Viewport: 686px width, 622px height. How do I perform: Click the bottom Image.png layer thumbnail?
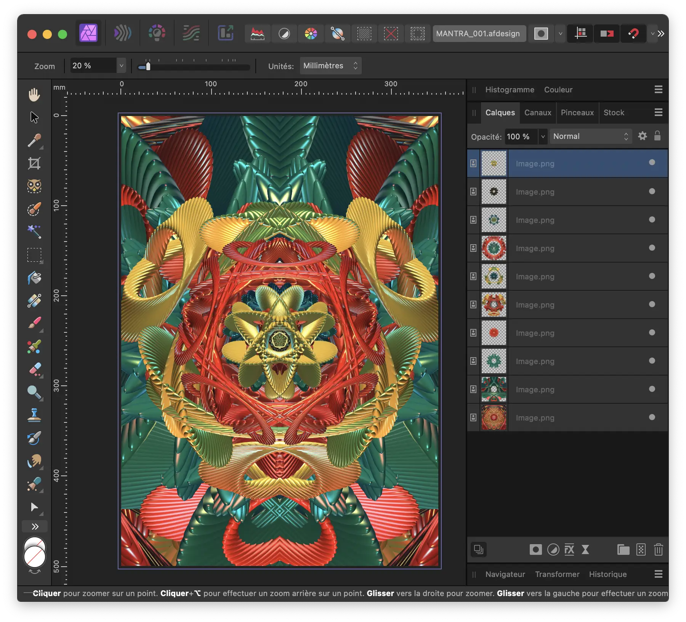click(x=494, y=417)
